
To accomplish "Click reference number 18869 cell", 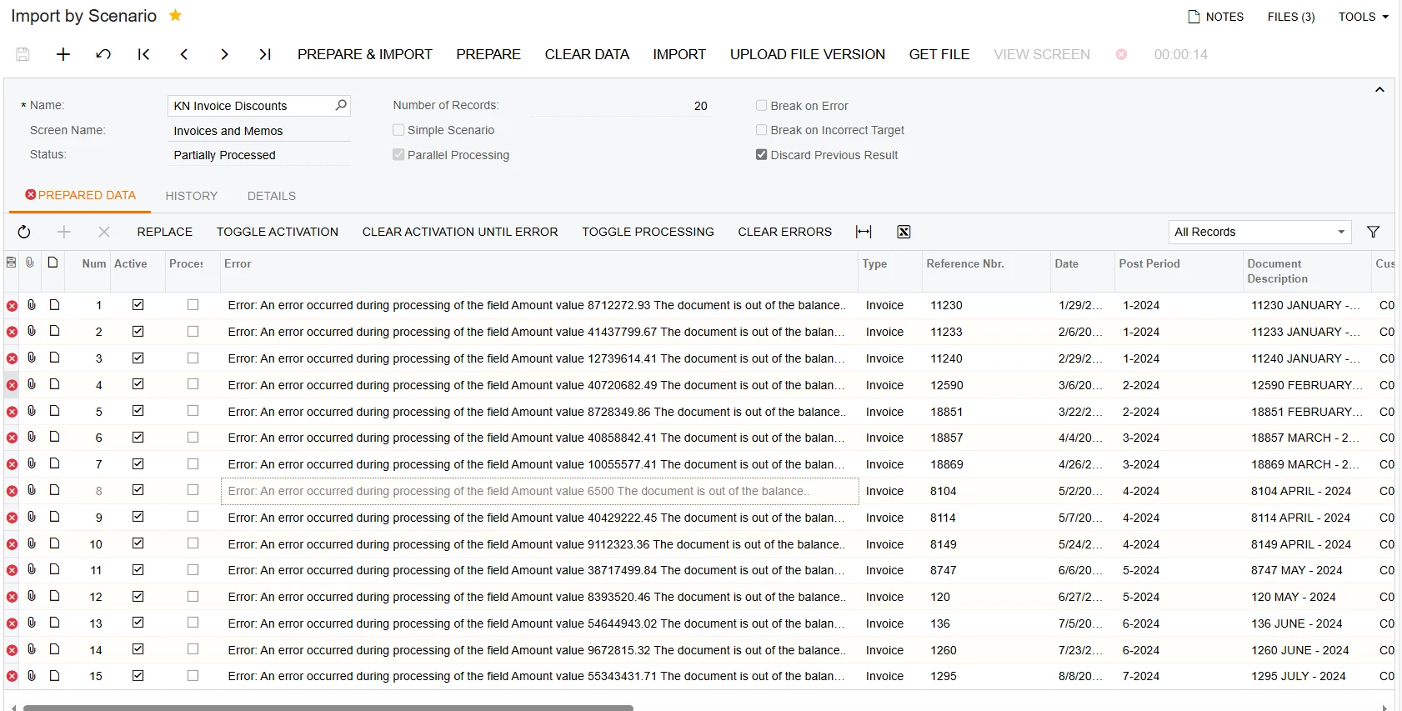I will (x=986, y=464).
